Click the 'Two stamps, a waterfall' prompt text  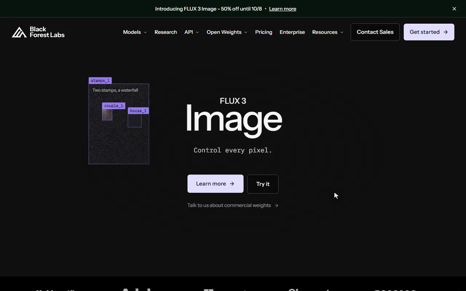[x=115, y=90]
